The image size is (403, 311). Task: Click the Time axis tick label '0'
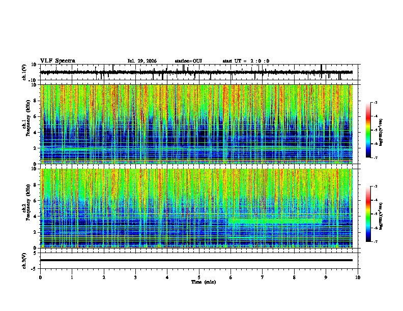40,277
